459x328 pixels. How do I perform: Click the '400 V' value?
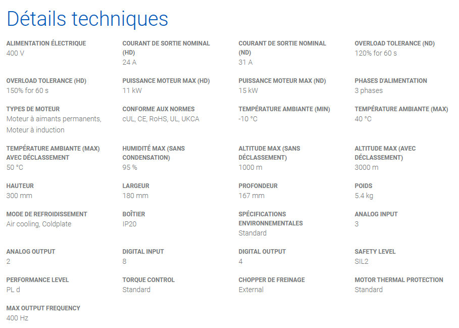(15, 53)
